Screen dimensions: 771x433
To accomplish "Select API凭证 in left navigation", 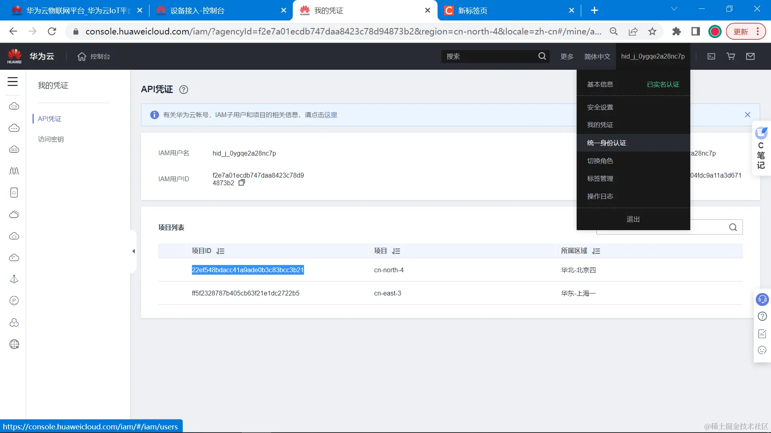I will 50,119.
